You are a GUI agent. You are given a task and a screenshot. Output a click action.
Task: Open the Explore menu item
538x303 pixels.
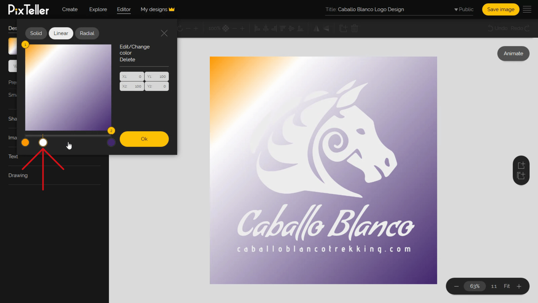(98, 9)
